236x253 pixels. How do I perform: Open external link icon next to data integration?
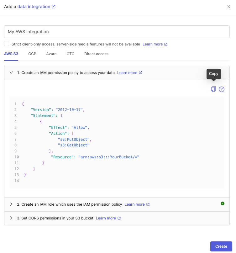[x=54, y=7]
